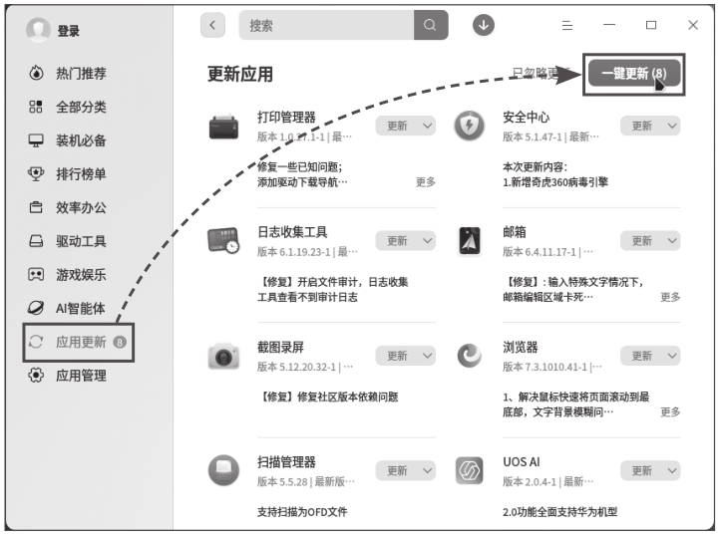
Task: Click 更新 button for 安全中心
Action: pyautogui.click(x=641, y=126)
